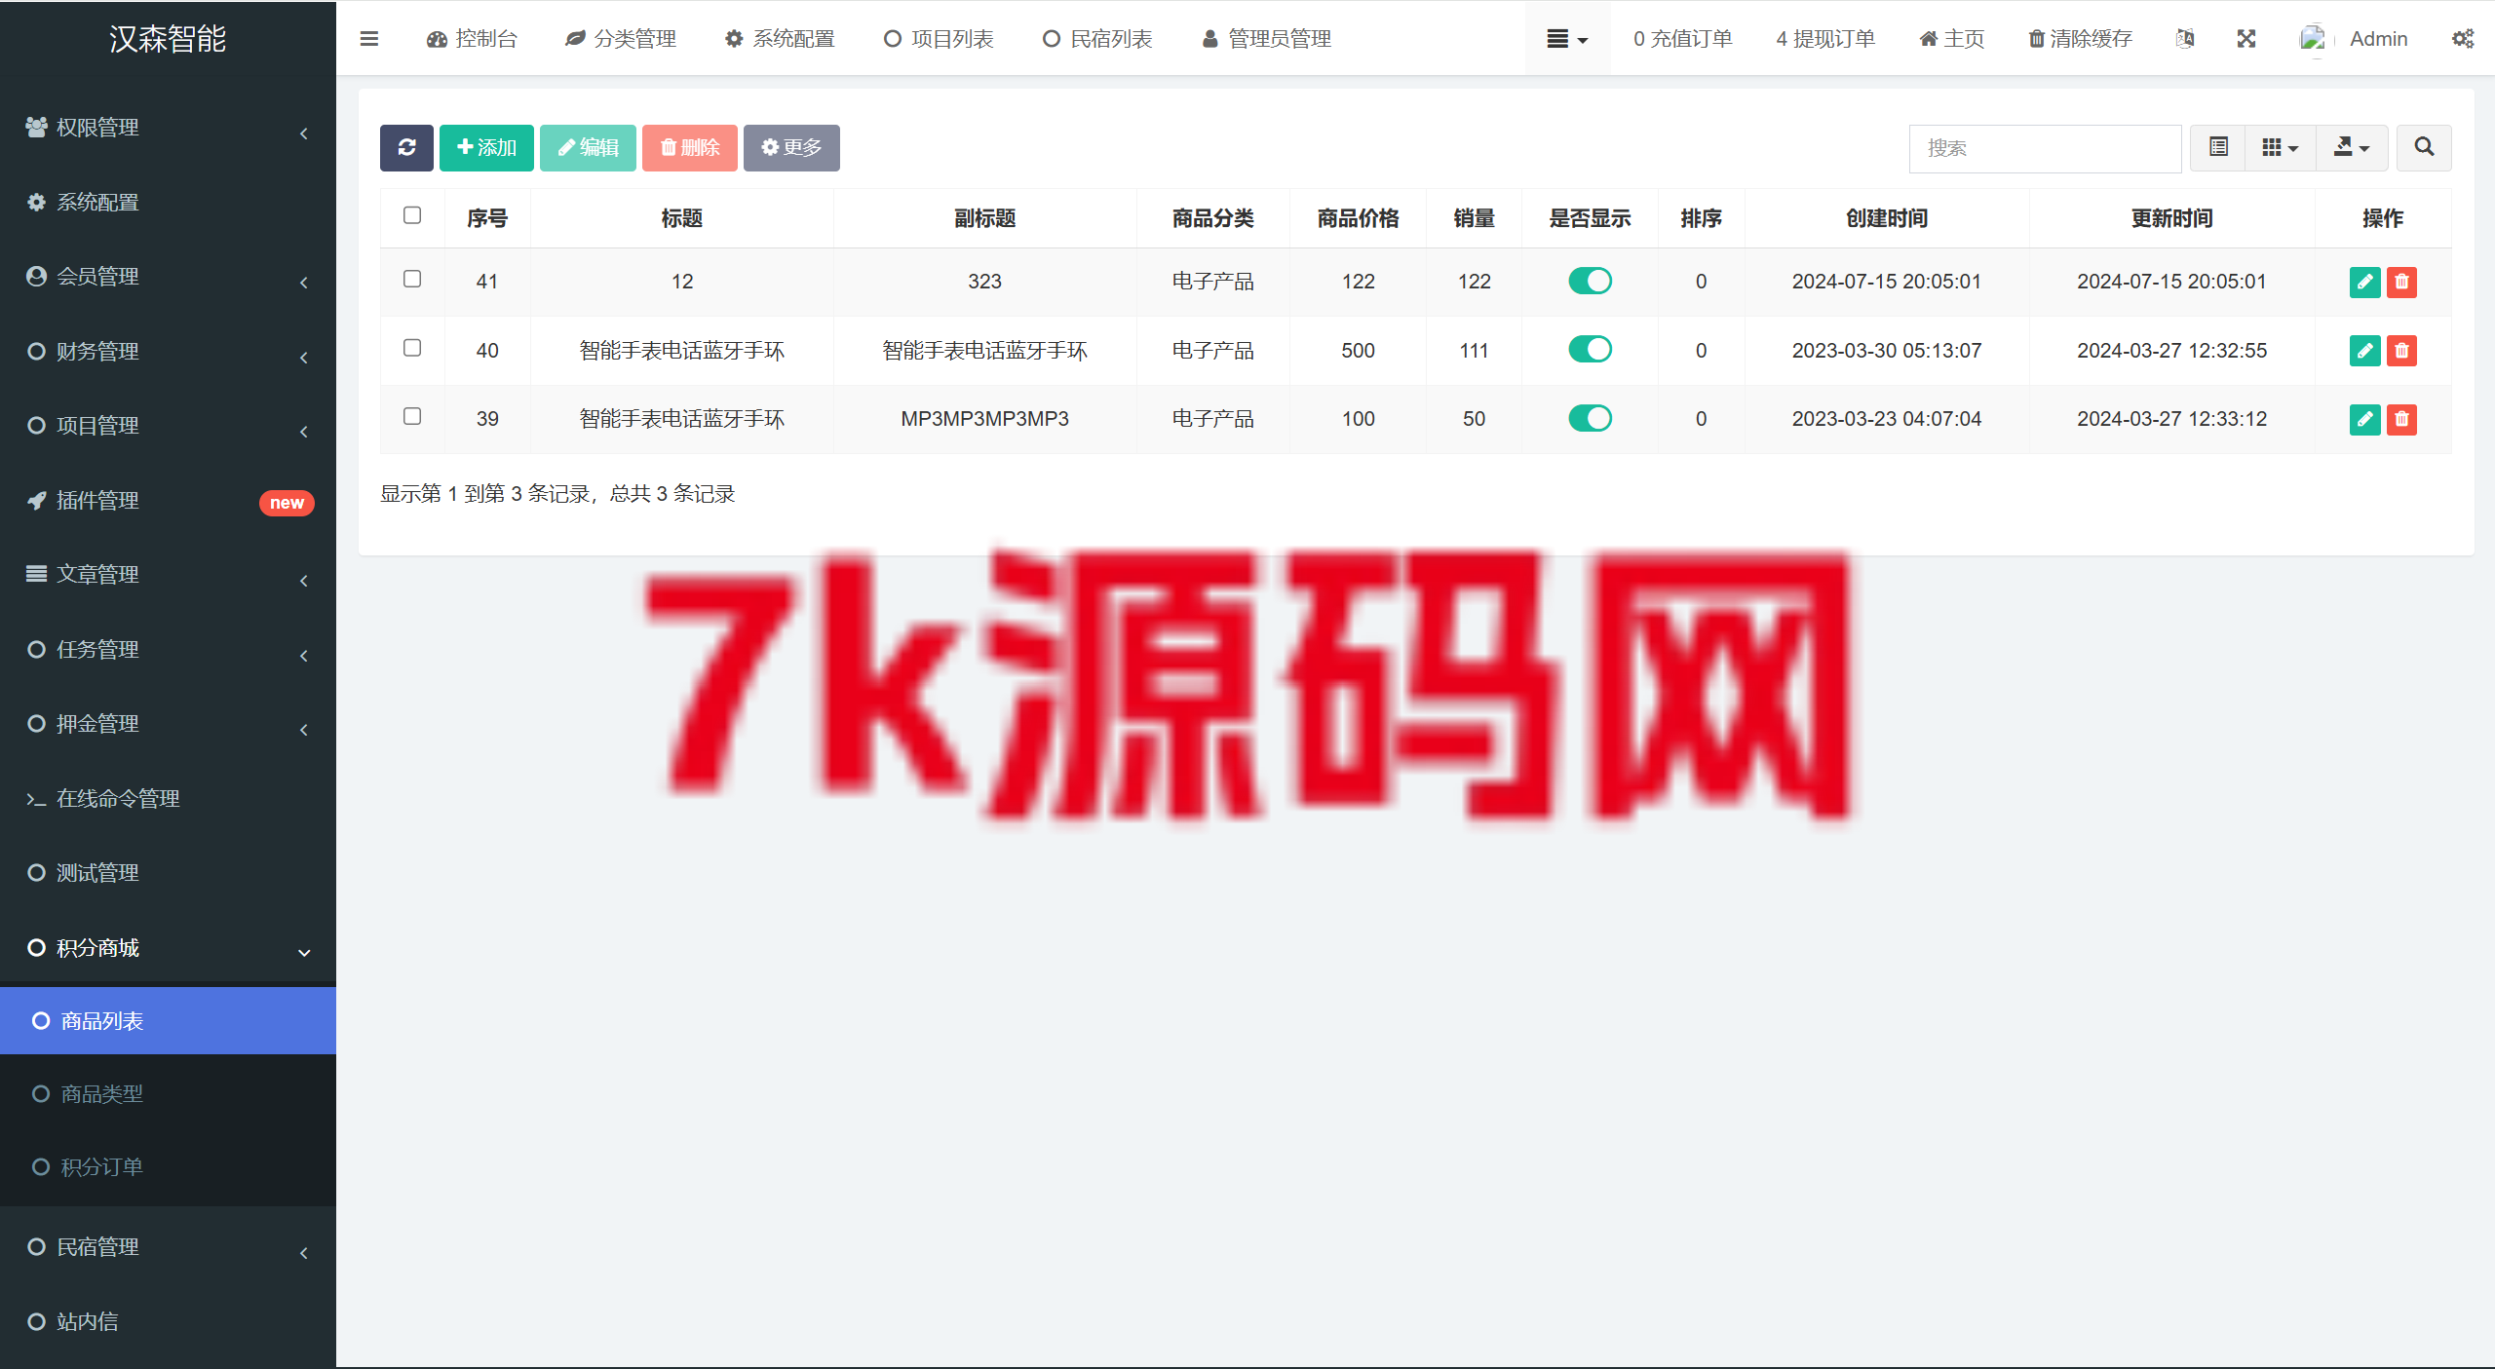Select 商品列表 submenu item
The width and height of the screenshot is (2495, 1369).
[x=168, y=1021]
